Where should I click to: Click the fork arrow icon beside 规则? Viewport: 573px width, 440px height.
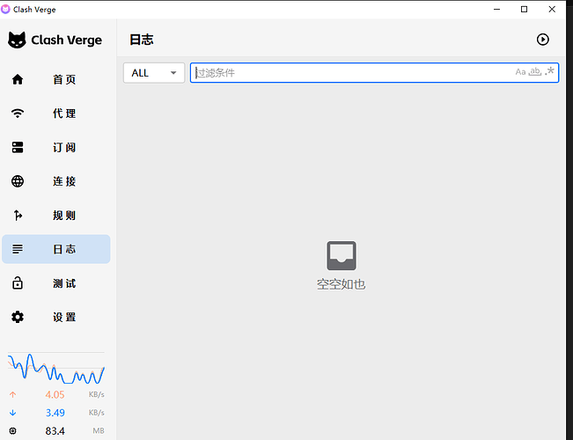[x=18, y=216]
